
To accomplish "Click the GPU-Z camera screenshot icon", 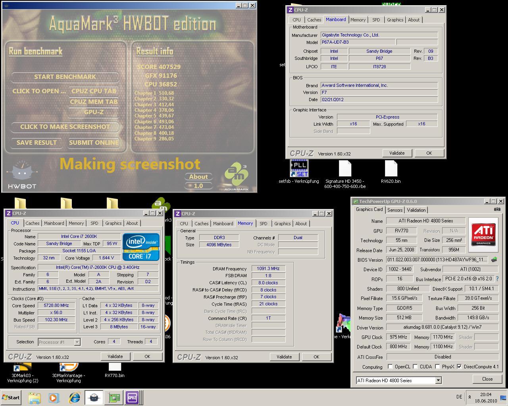I will 497,209.
